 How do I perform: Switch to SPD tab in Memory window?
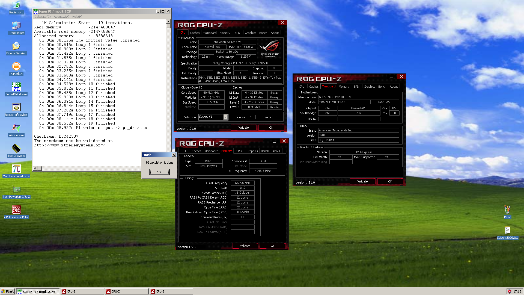[x=239, y=151]
